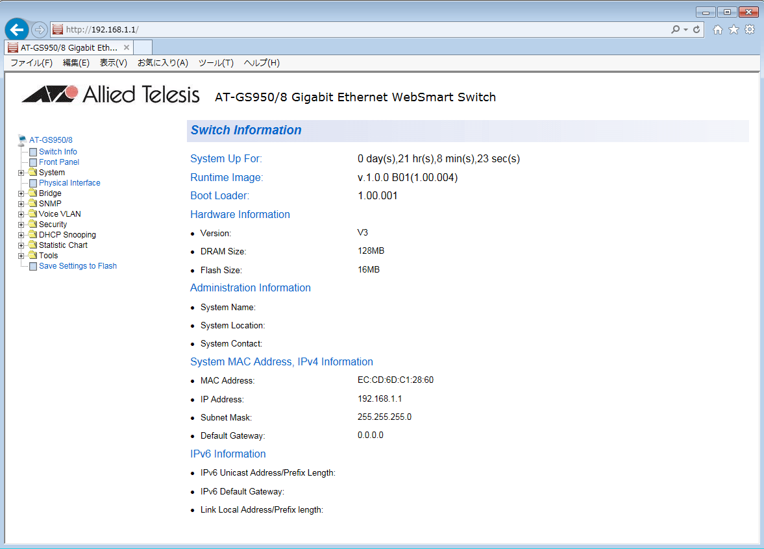The image size is (764, 549).
Task: Click the browser forward arrow button
Action: pos(39,30)
